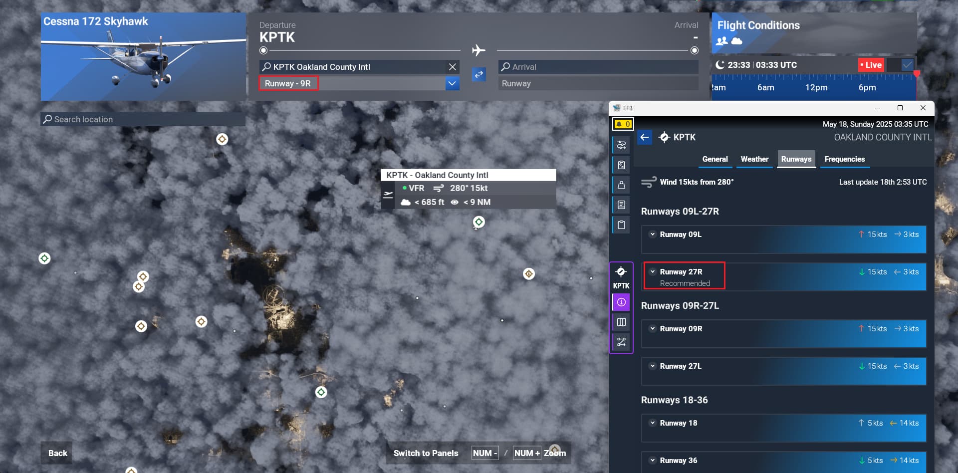This screenshot has width=958, height=473.
Task: Maximize the EFB window
Action: click(900, 108)
